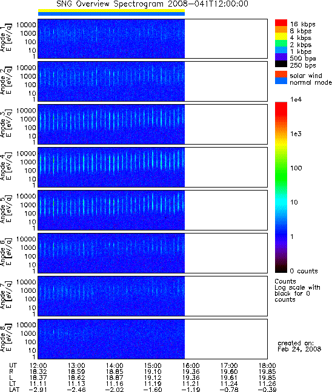Image resolution: width=332 pixels, height=392 pixels.
Task: Click the green 2 kbps legend swatch
Action: click(x=281, y=43)
